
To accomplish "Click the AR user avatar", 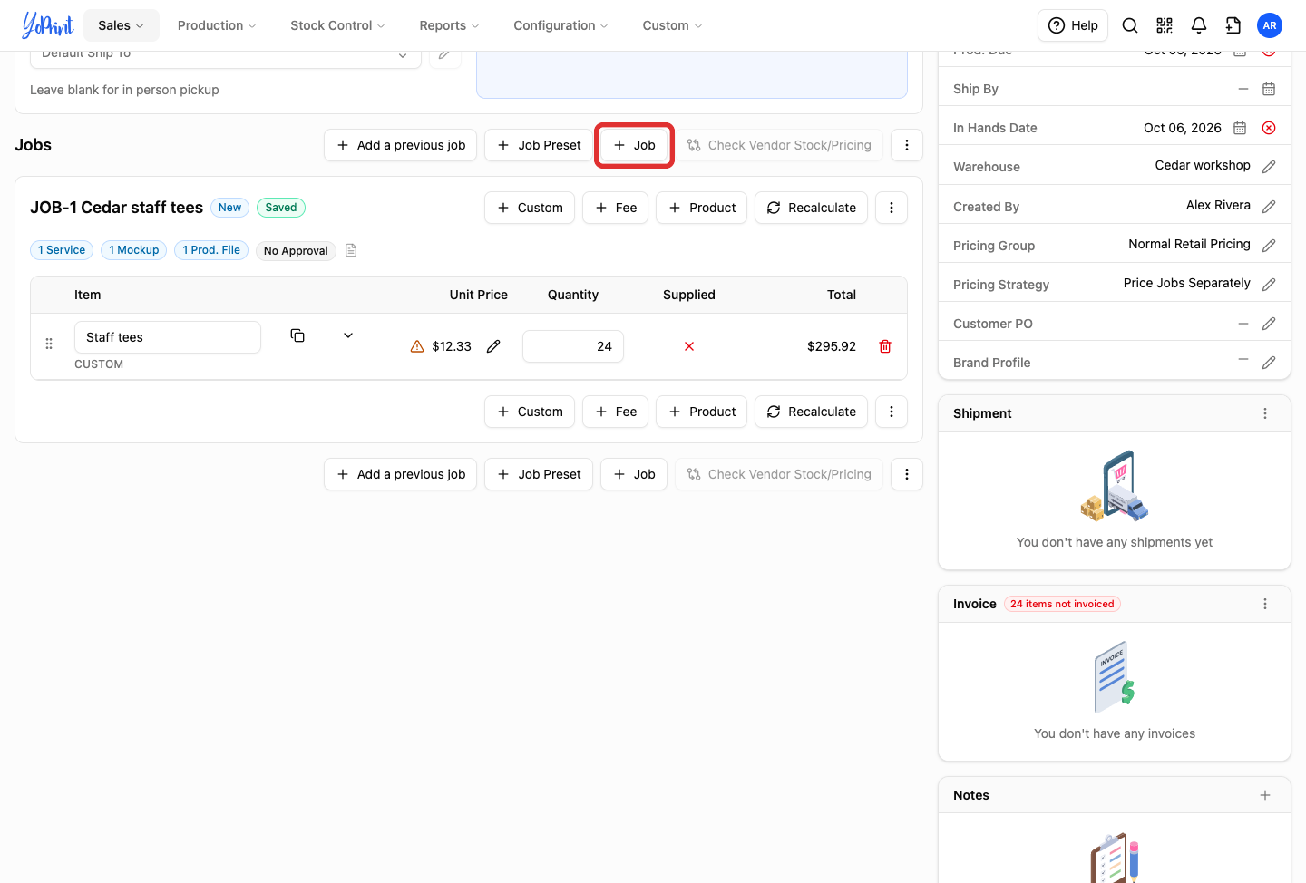I will 1270,25.
